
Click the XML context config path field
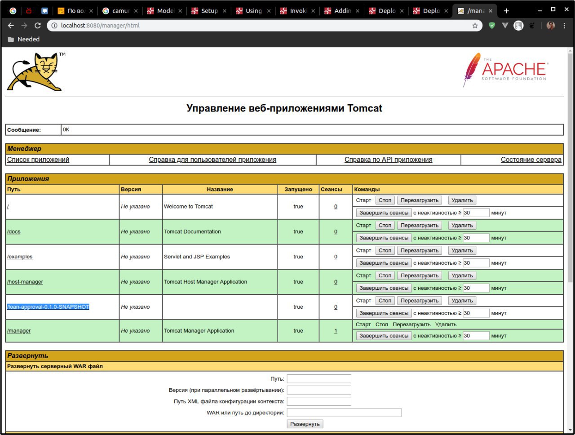[319, 402]
